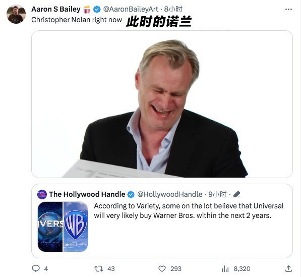The height and width of the screenshot is (277, 301).
Task: Open the @AaronBaileyArt handle link
Action: click(x=131, y=9)
